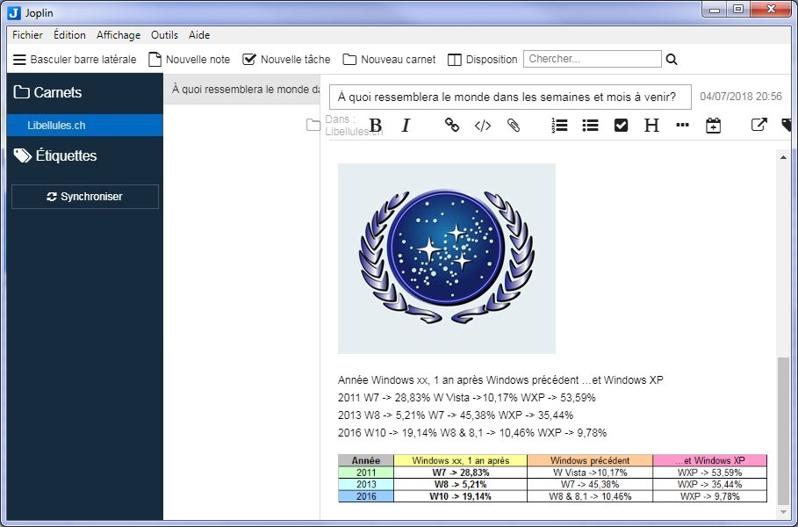The height and width of the screenshot is (527, 798).
Task: Click the line starting with 2013 W8
Action: [456, 415]
